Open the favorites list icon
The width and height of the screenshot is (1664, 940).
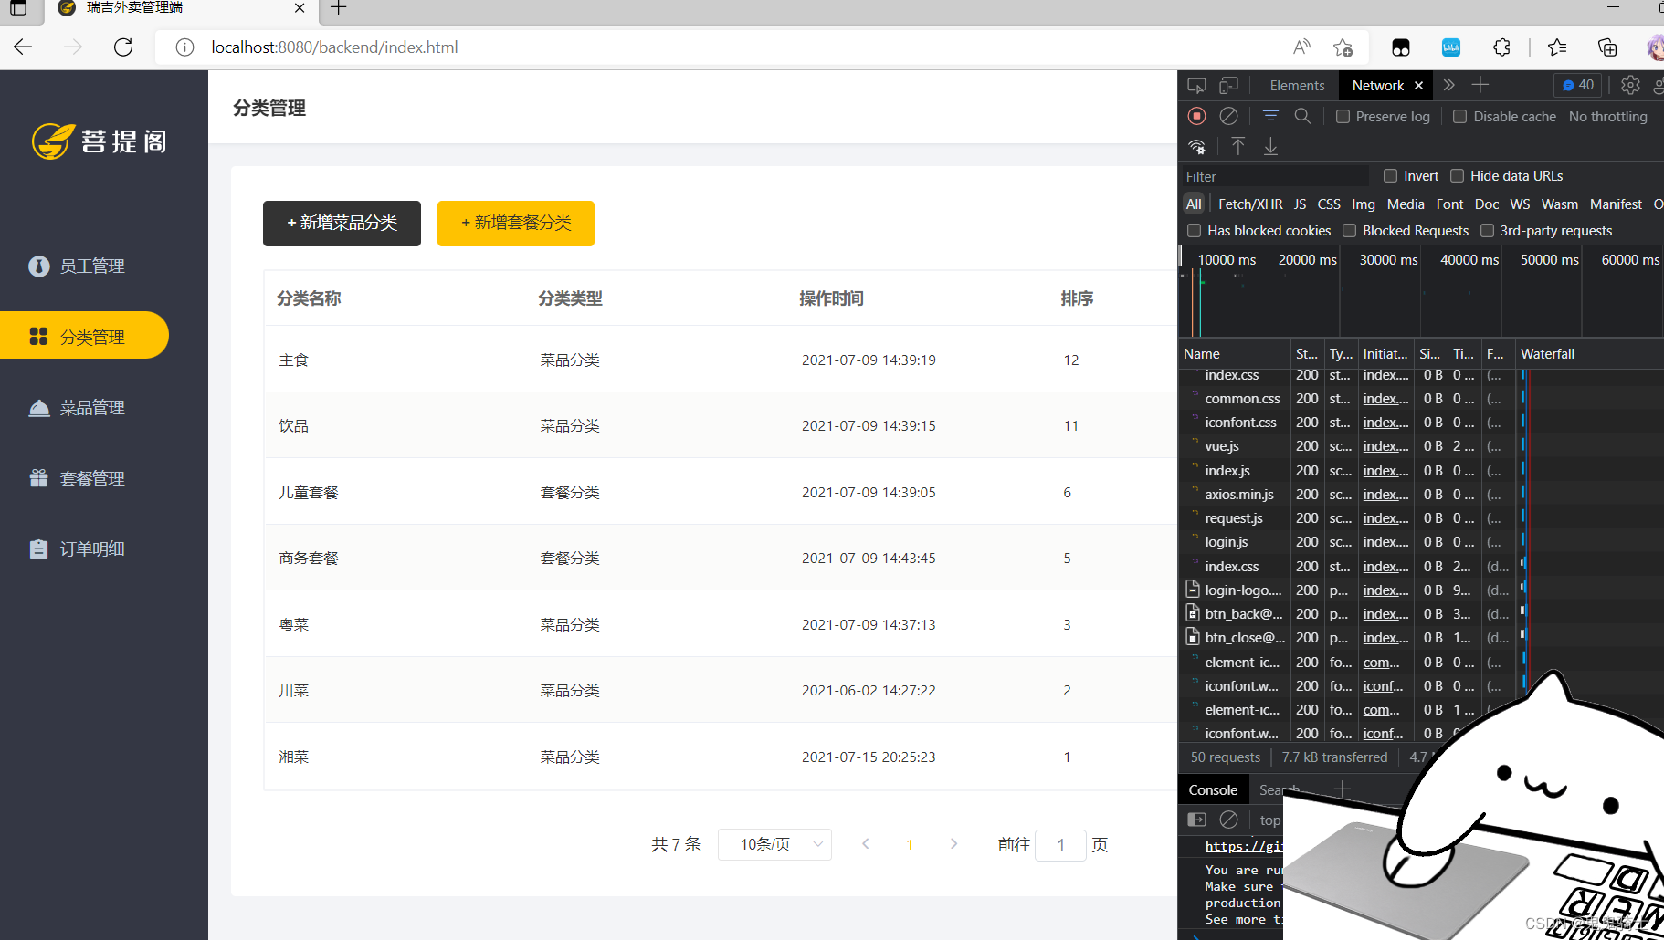(1557, 47)
